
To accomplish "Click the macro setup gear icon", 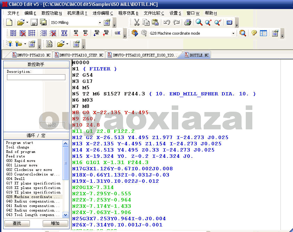I will coord(144,33).
